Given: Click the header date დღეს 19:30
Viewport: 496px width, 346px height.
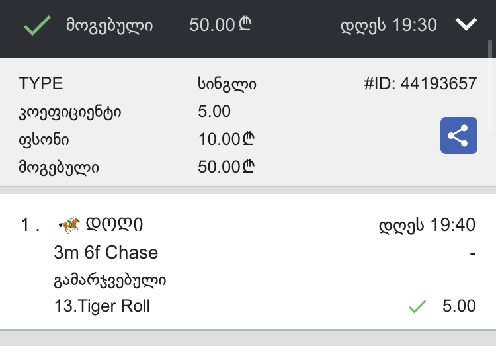Looking at the screenshot, I should (x=389, y=26).
